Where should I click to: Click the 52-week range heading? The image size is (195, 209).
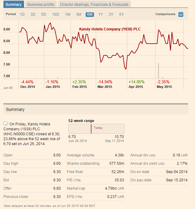point(81,121)
